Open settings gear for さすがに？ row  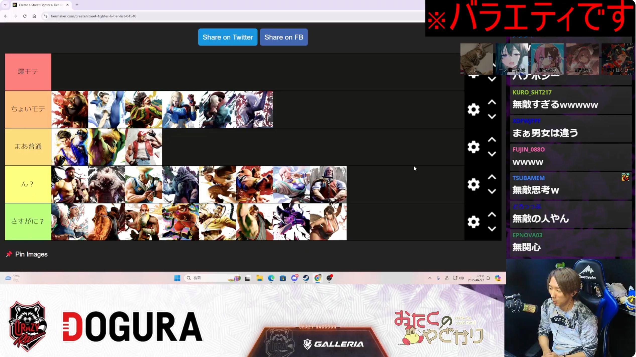pos(473,222)
